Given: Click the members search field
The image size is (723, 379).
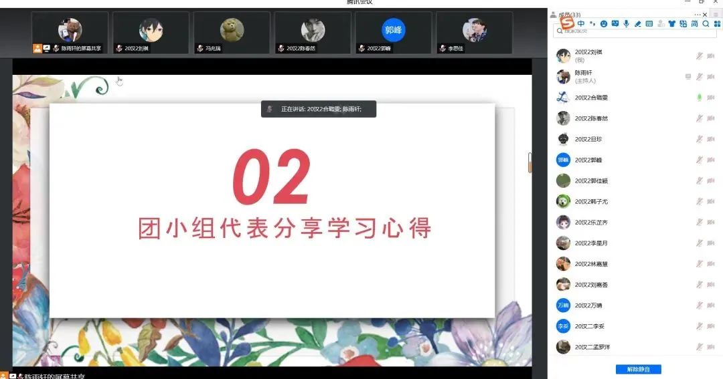Looking at the screenshot, I should pos(635,31).
